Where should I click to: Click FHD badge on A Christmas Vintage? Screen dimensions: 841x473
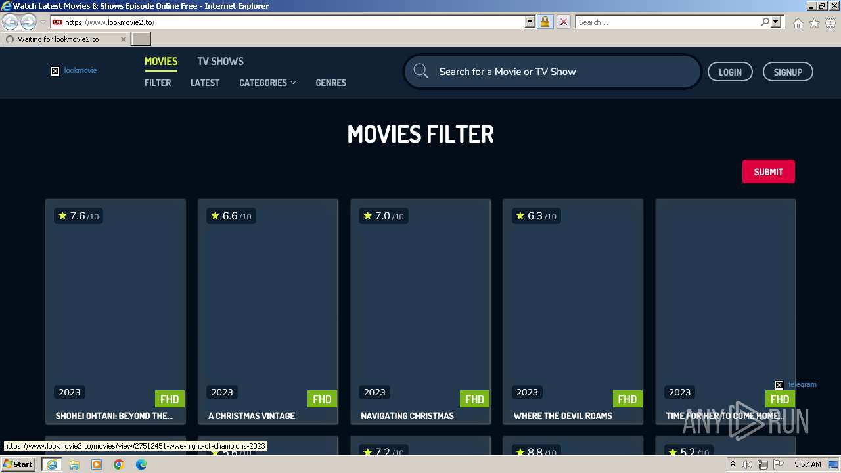(x=322, y=399)
